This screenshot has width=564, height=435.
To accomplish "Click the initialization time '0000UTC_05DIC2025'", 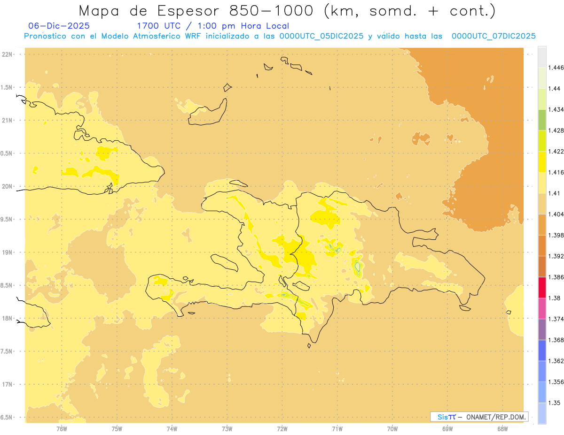I will 321,36.
